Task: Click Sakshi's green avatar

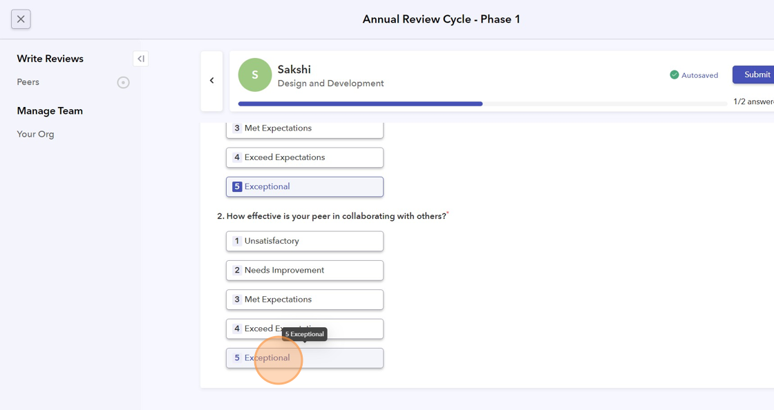Action: (255, 75)
